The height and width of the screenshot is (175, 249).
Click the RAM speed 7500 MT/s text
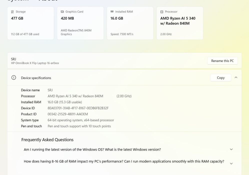[x=122, y=34]
